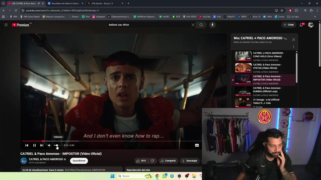
Task: Click the #IMPOSTOR hashtag link
Action: [x=99, y=170]
